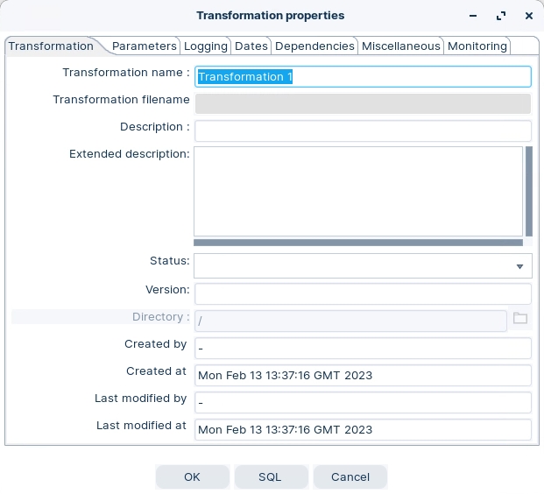544x494 pixels.
Task: Go to the Dependencies tab
Action: [314, 46]
